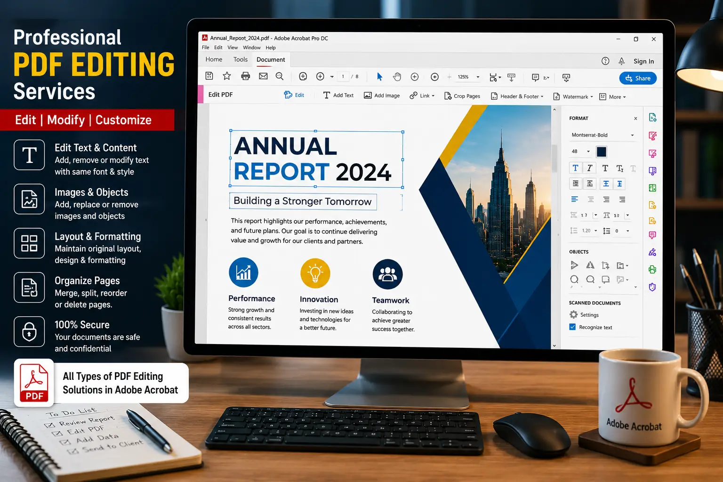723x482 pixels.
Task: Toggle italic text style in Format panel
Action: [x=590, y=168]
